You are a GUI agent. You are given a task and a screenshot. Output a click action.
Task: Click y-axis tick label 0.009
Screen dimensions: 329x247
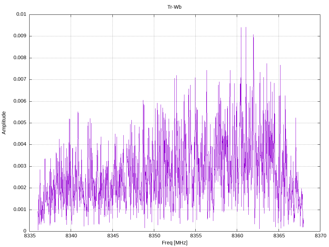20,36
